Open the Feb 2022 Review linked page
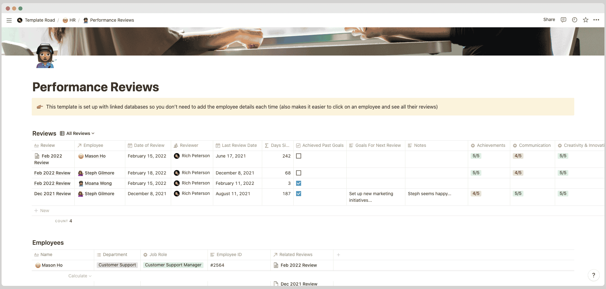606x289 pixels. [299, 265]
